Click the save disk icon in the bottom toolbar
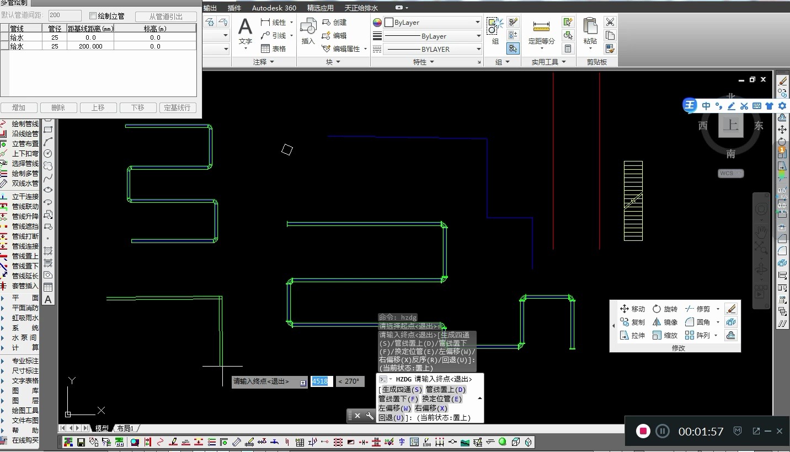The width and height of the screenshot is (790, 452). 81,442
